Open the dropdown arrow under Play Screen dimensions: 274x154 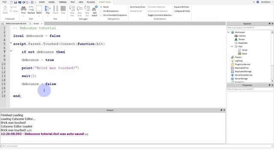coord(48,16)
